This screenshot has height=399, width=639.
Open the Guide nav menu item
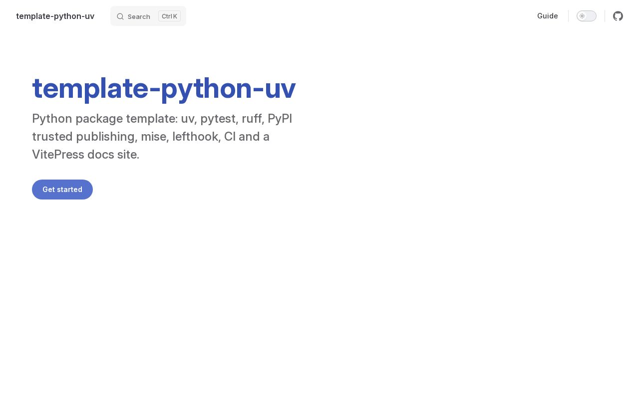click(548, 16)
